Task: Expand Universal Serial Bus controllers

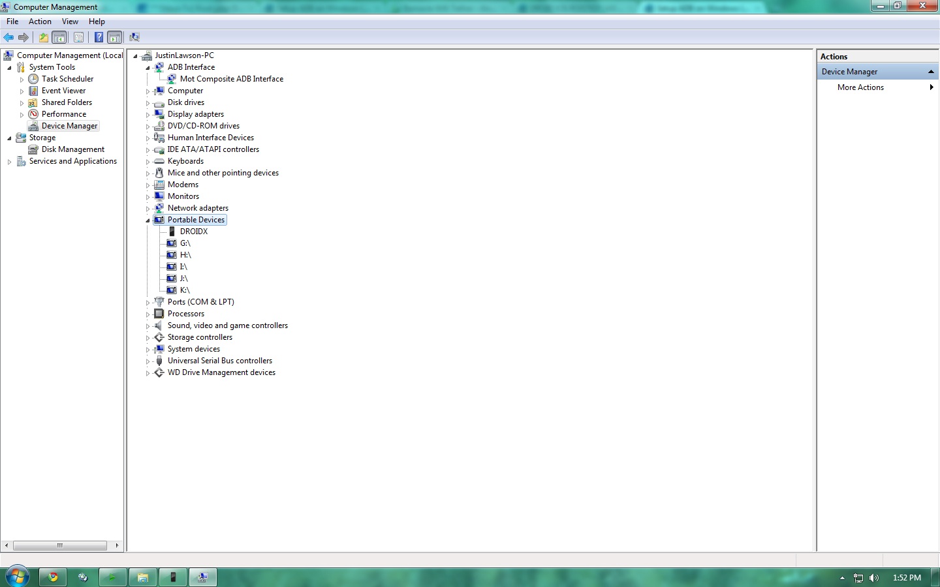Action: 148,361
